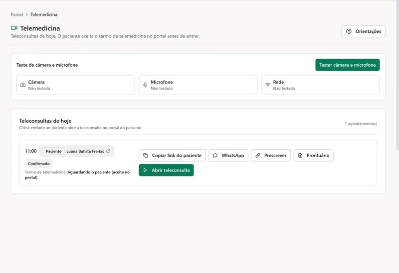Click 'Não testado' under Microfone
Viewport: 399px width, 273px height.
pos(162,89)
